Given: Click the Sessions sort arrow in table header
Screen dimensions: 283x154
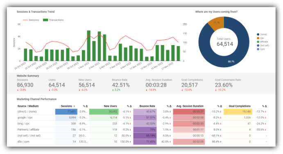Looking at the screenshot, I should [74, 106].
